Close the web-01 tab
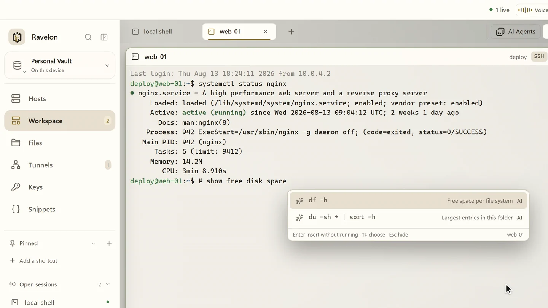This screenshot has height=308, width=548. tap(266, 32)
